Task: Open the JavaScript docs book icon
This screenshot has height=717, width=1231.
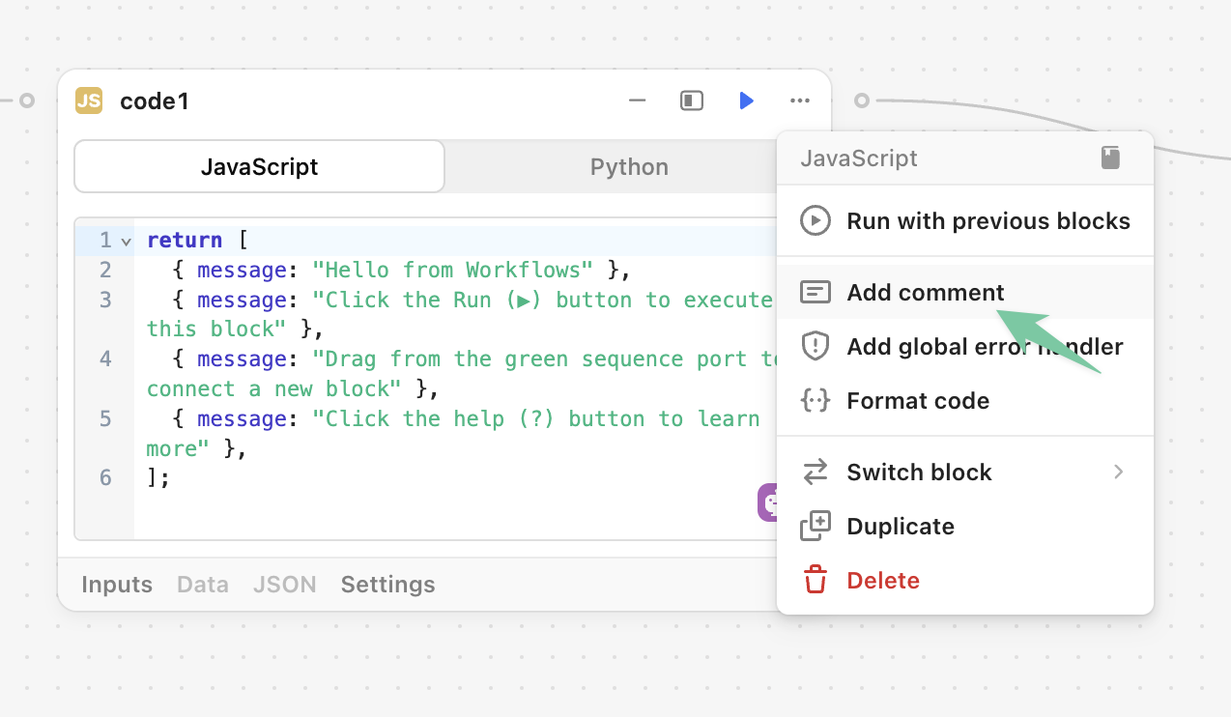Action: 1110,158
